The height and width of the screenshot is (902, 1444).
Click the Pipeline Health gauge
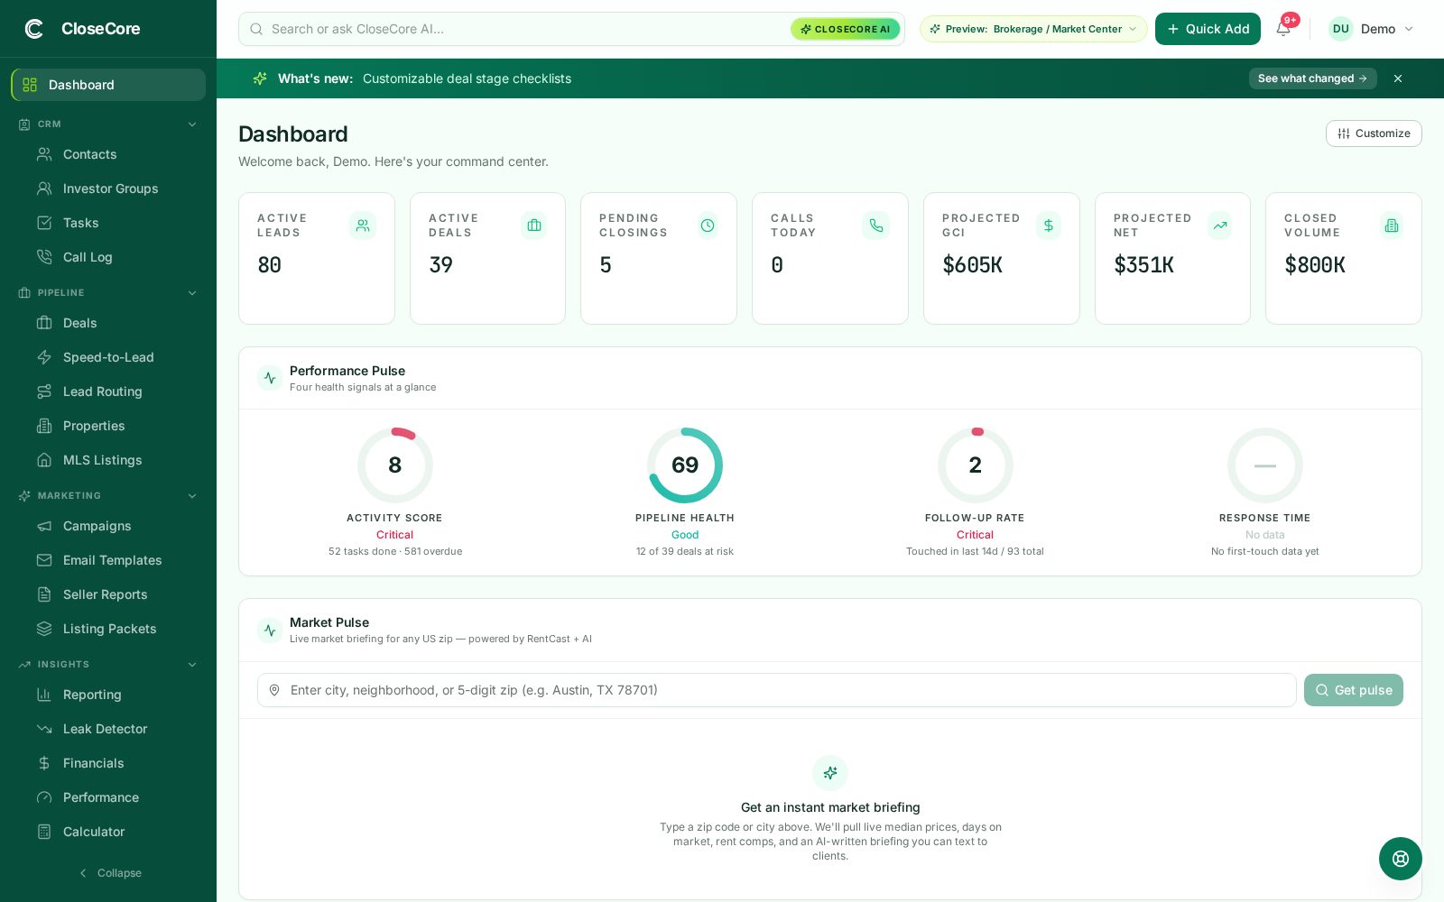pos(685,465)
